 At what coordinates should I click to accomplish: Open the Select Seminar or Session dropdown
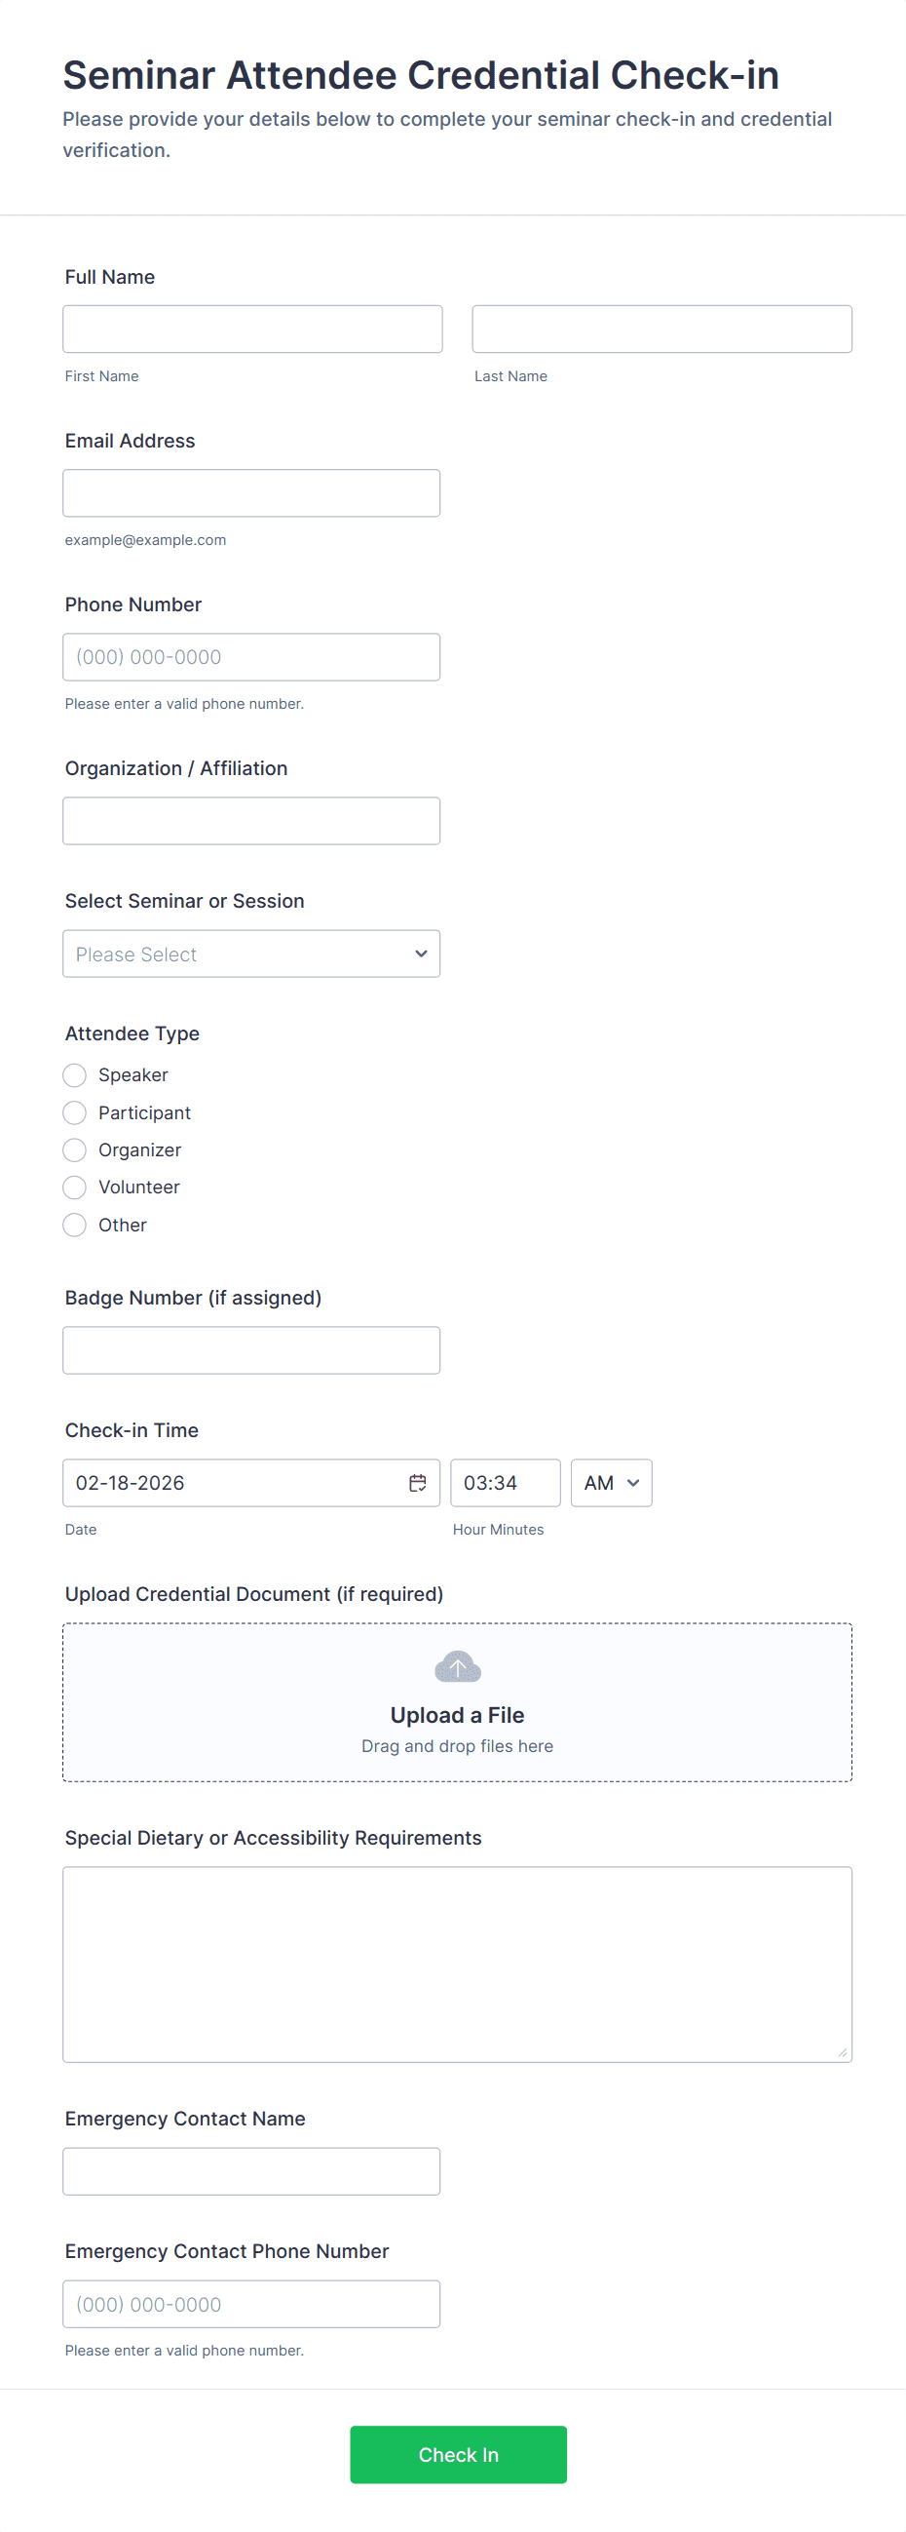[251, 954]
